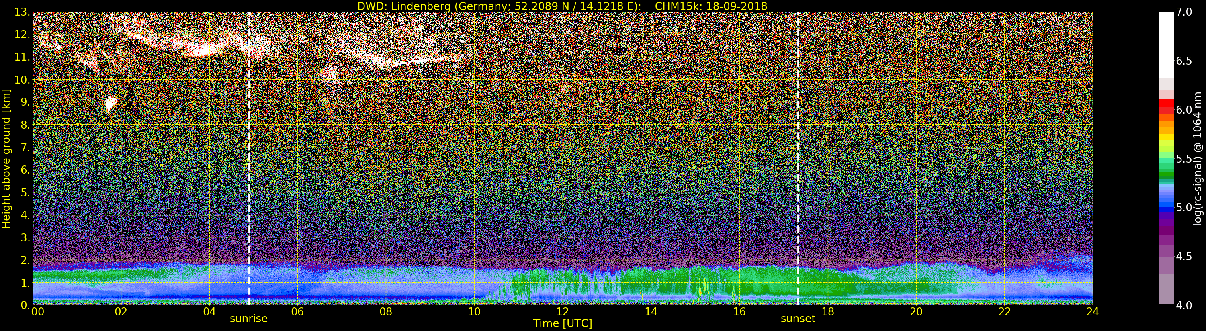Click the 'sunset' label below the time axis

(x=798, y=319)
